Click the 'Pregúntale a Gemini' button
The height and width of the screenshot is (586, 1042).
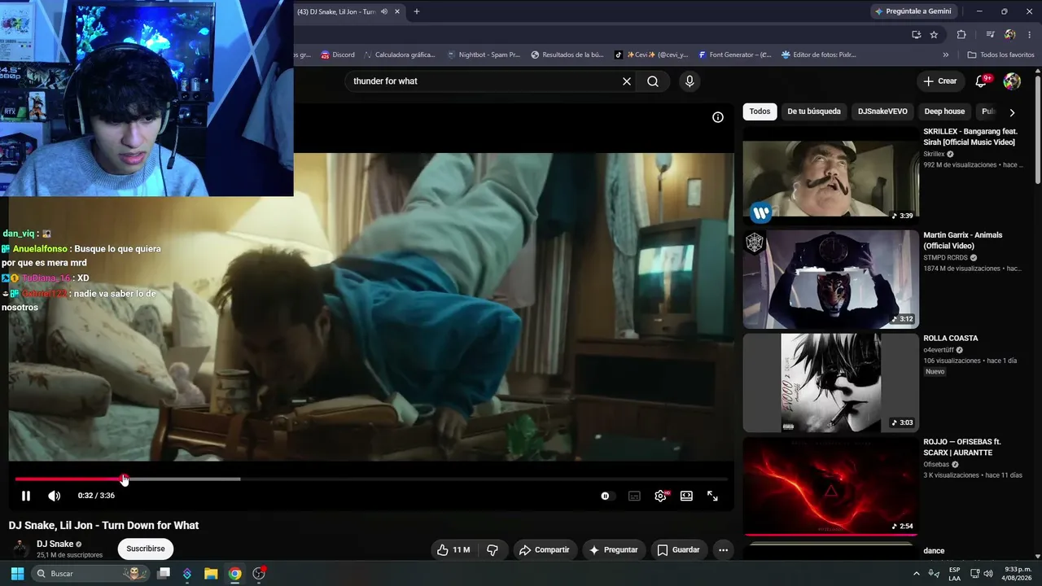[x=913, y=11]
